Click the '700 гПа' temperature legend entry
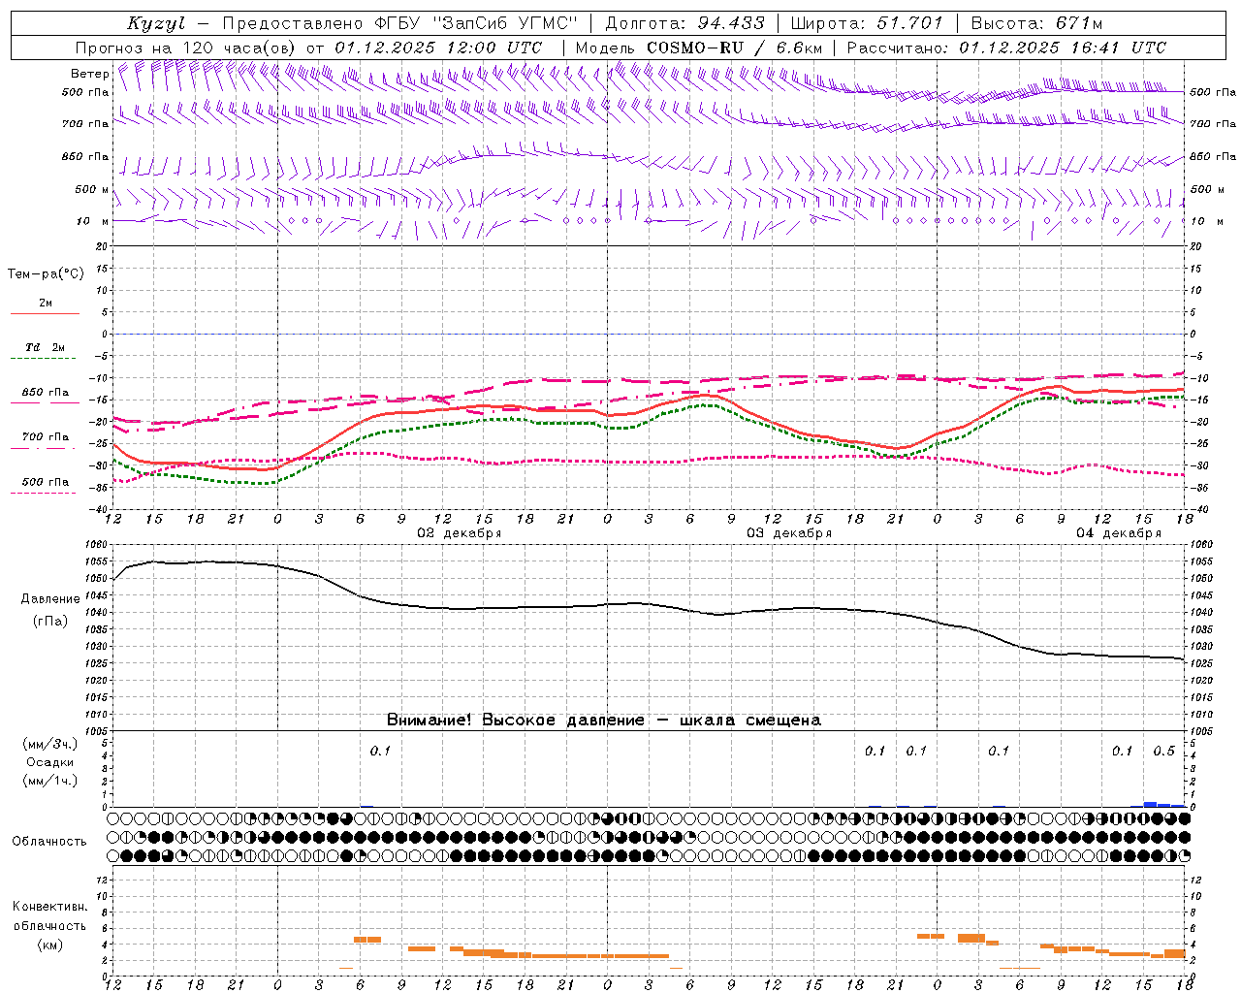Screen dimensions: 1241x993 [x=46, y=436]
